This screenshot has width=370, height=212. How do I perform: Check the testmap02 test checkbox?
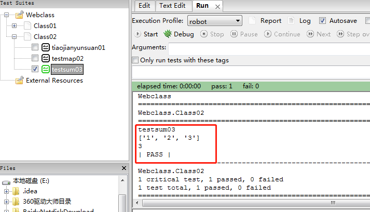[35, 58]
